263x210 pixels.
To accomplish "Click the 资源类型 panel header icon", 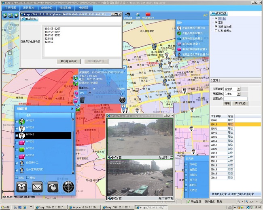I will click(214, 13).
